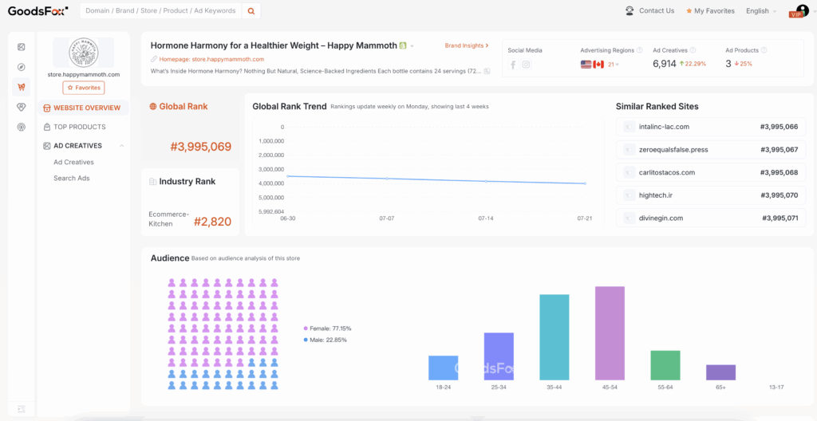Open Ad Creatives sub-item

(x=73, y=162)
